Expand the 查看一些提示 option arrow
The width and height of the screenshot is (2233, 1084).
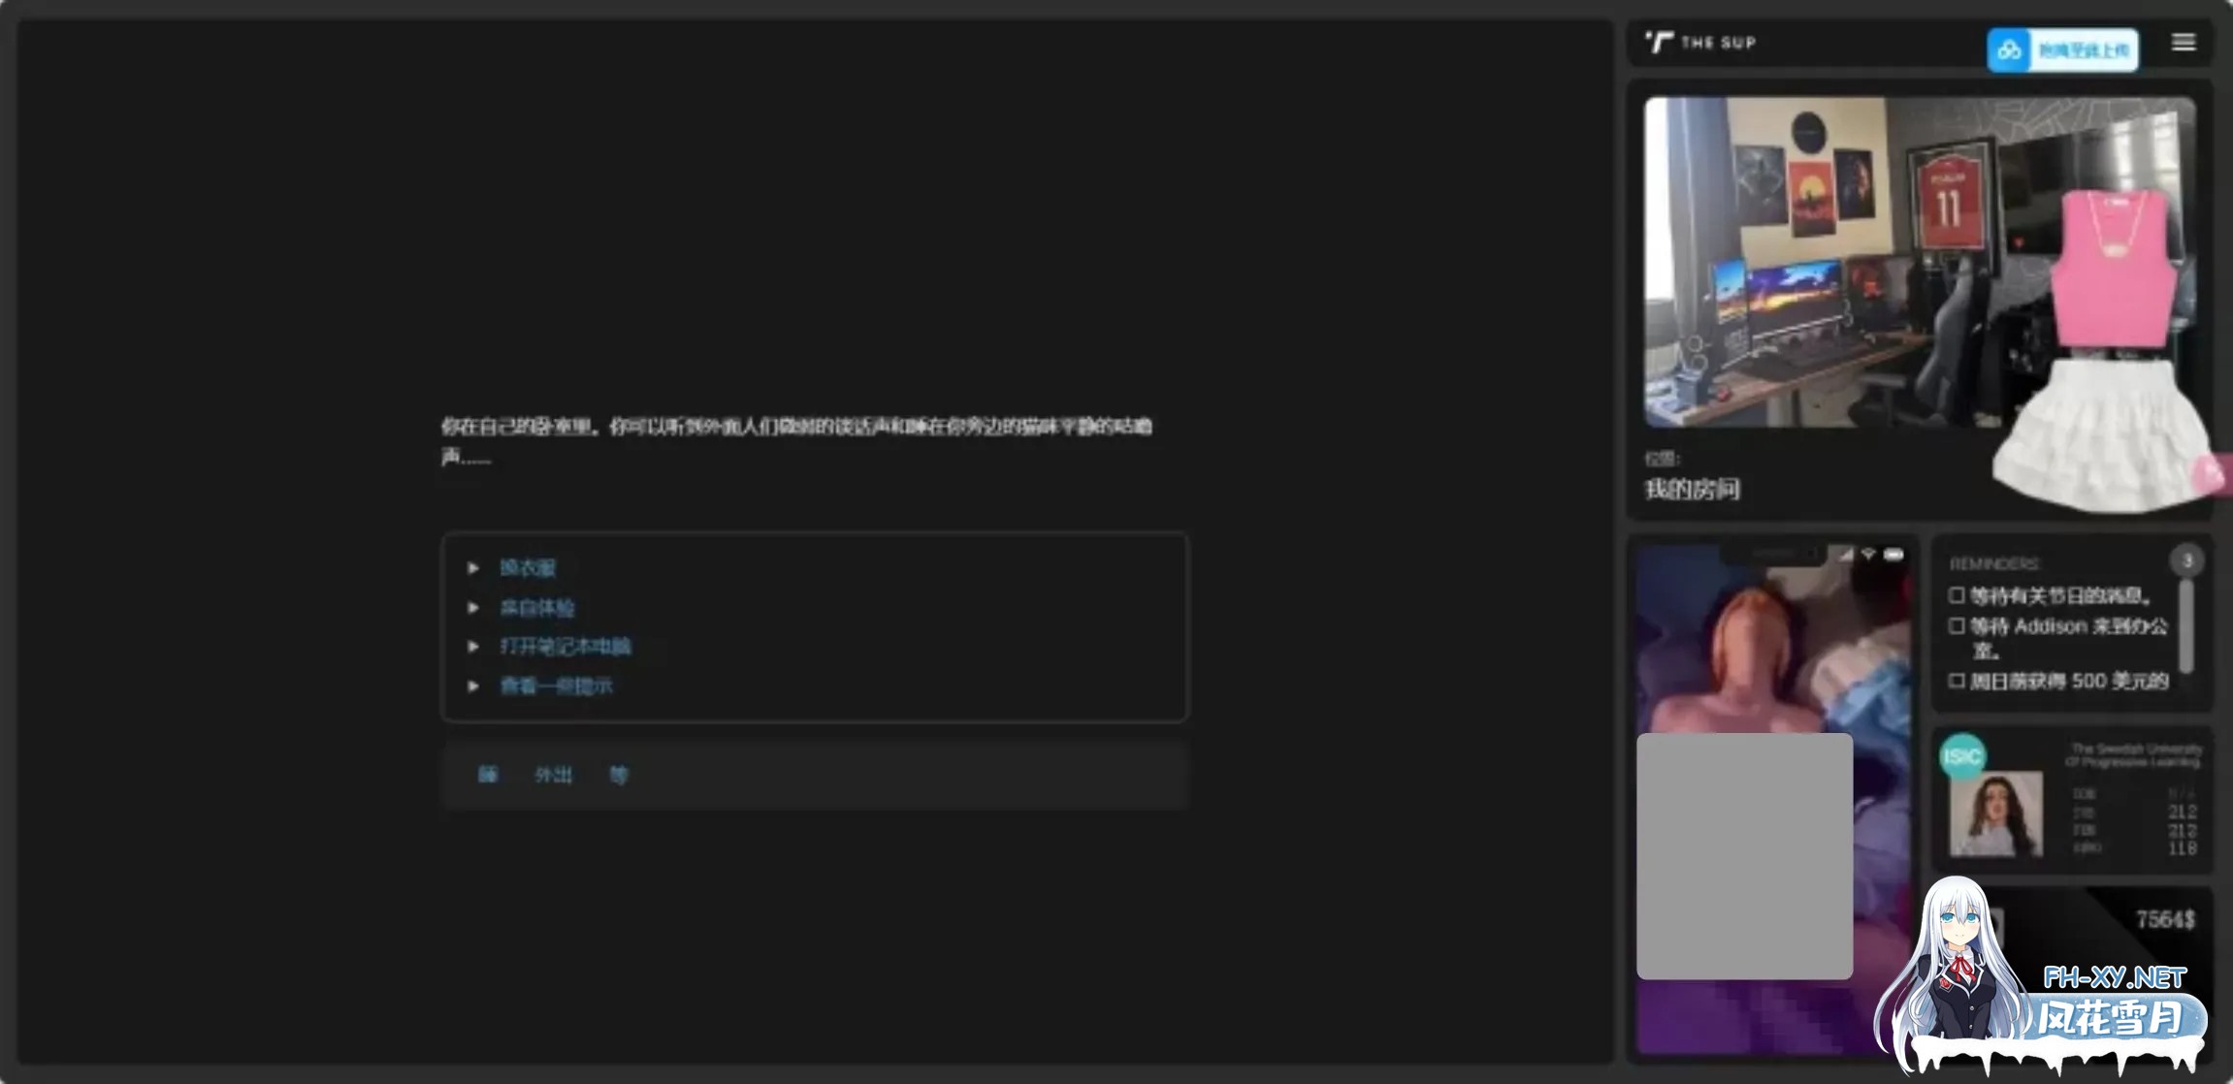point(473,686)
